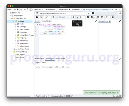Click the filter funnel icon
129x106 pixels.
coord(53,17)
